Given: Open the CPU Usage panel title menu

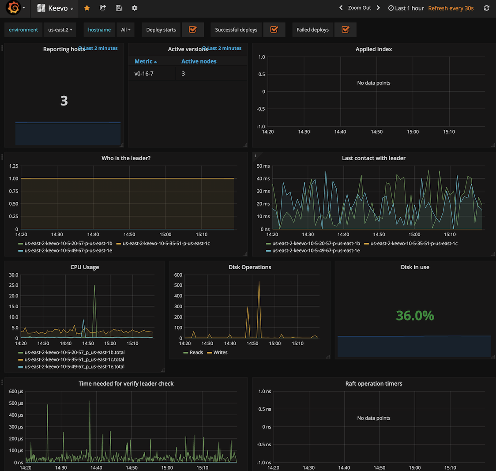Looking at the screenshot, I should click(x=84, y=267).
